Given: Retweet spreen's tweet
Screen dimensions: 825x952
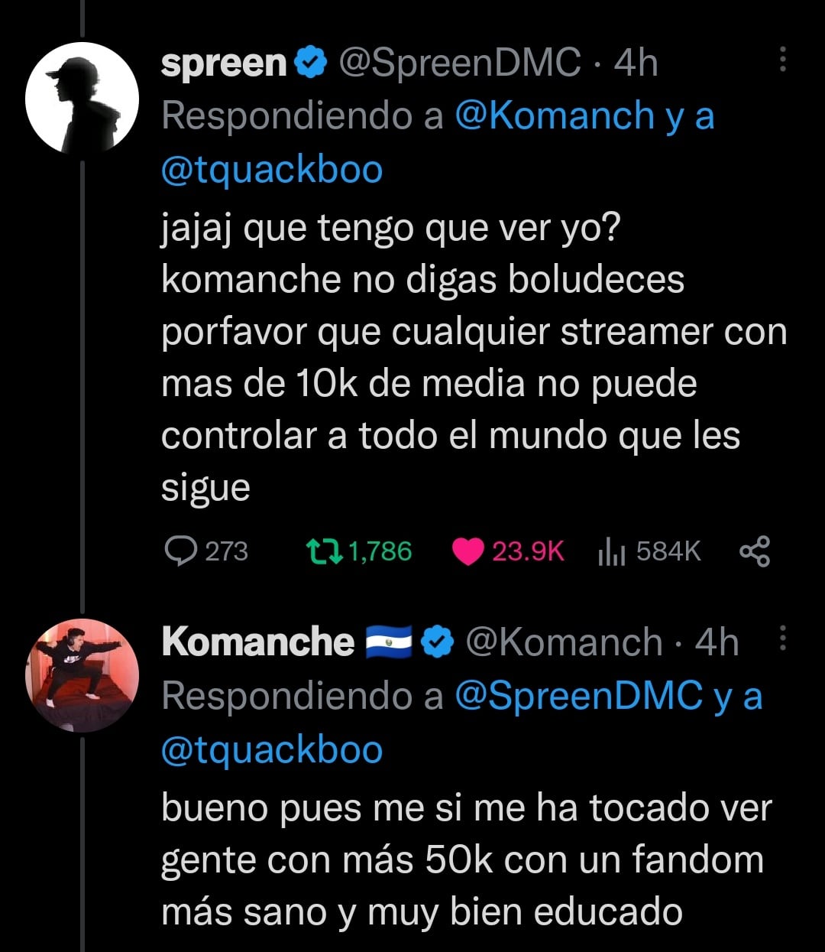Looking at the screenshot, I should pyautogui.click(x=324, y=551).
